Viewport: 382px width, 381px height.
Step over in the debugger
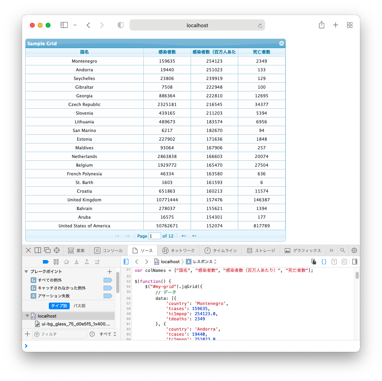click(66, 262)
